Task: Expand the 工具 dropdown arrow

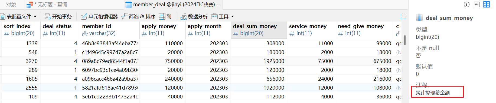Action: pyautogui.click(x=232, y=17)
